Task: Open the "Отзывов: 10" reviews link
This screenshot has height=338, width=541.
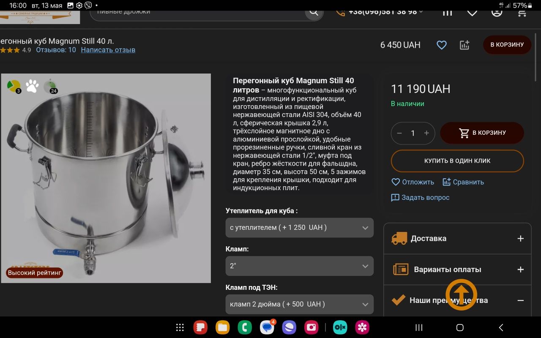Action: click(56, 50)
